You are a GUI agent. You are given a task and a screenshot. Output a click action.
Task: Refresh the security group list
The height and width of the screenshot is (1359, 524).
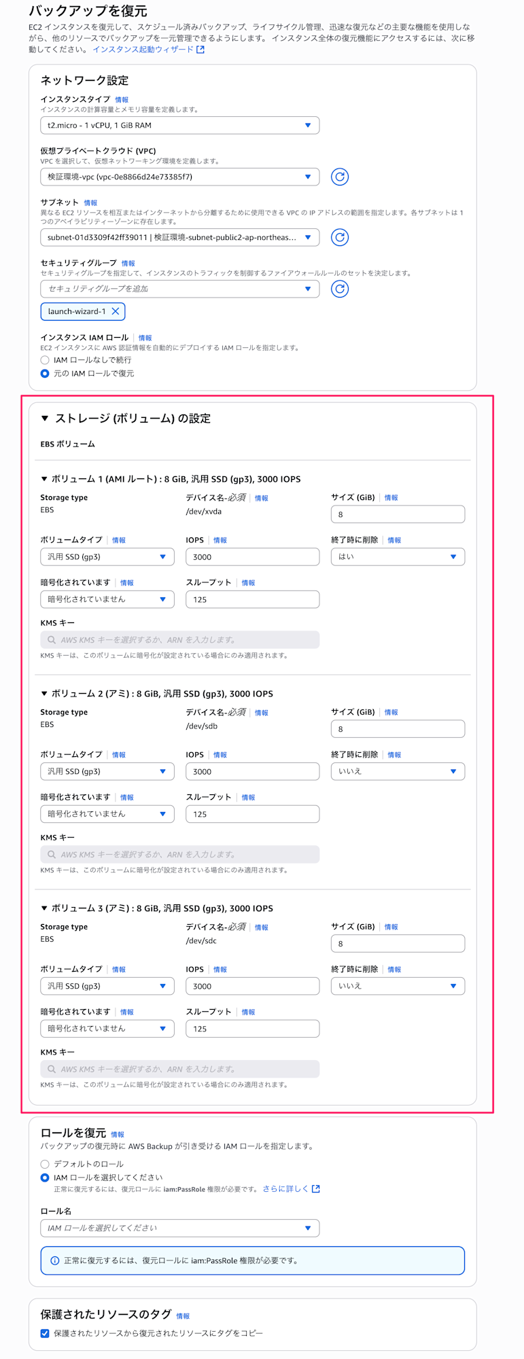coord(340,289)
